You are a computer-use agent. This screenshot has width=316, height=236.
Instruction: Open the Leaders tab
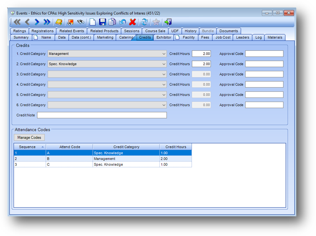(x=243, y=38)
